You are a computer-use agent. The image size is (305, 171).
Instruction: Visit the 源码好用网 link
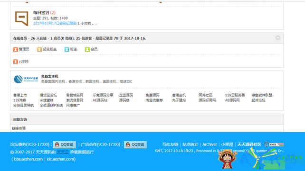pos(207,100)
